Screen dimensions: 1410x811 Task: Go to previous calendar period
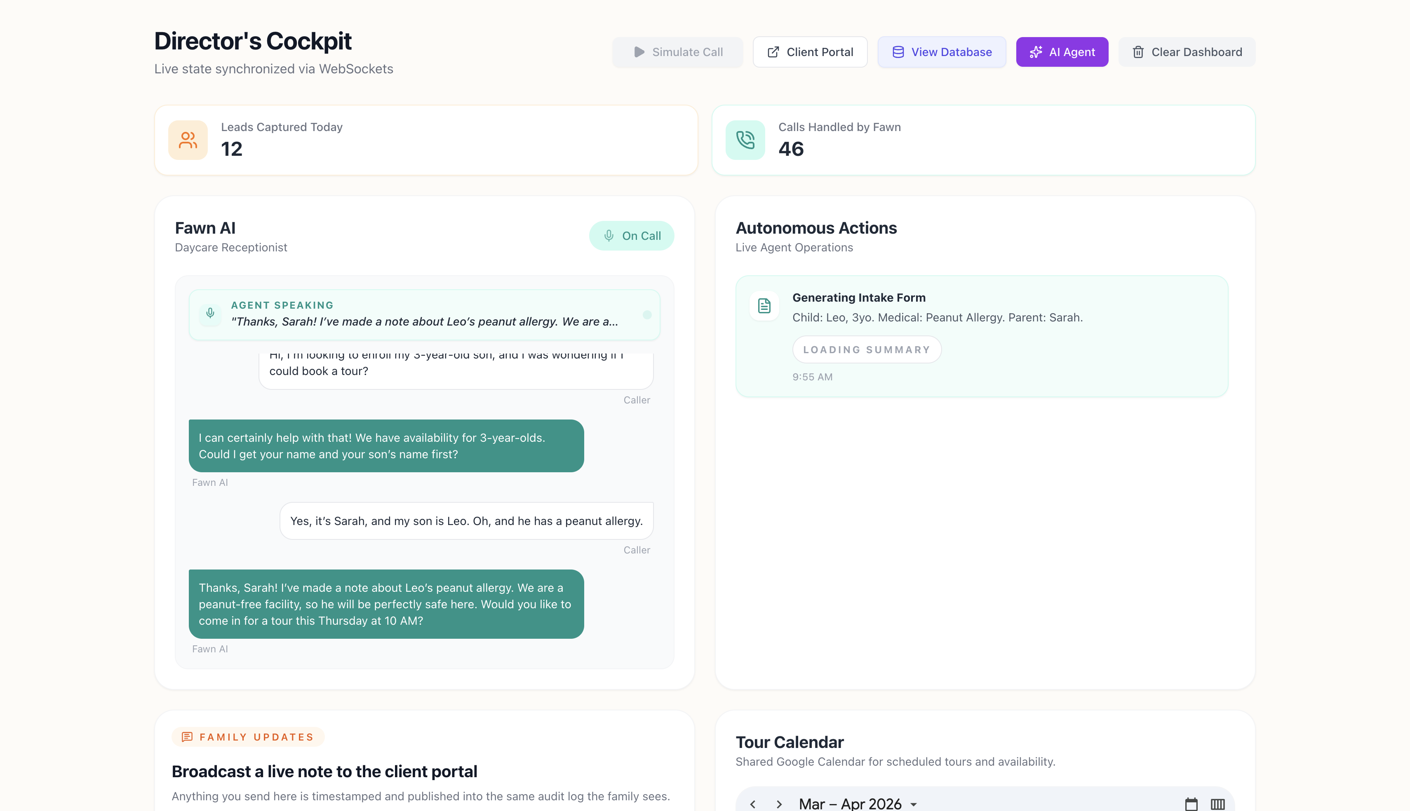pos(753,804)
